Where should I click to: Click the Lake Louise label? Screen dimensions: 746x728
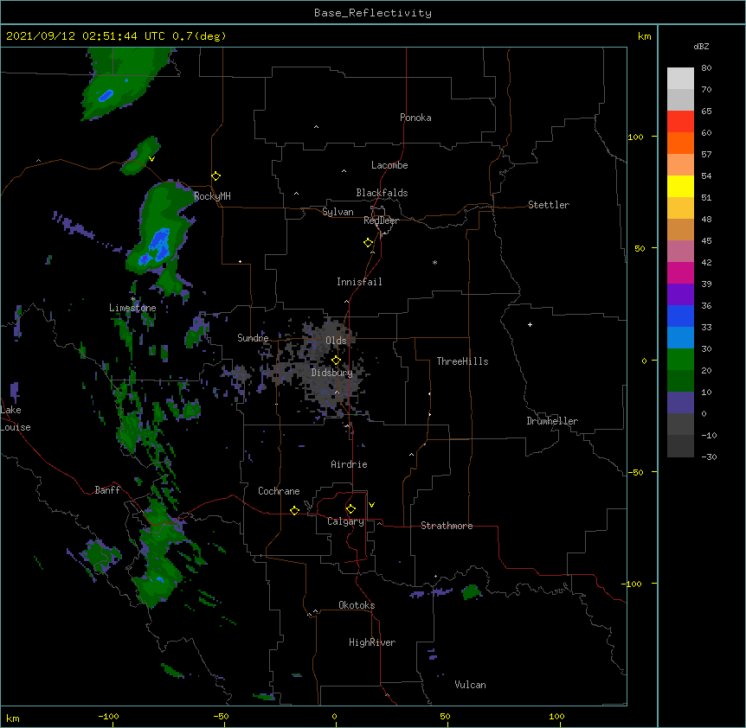(x=16, y=418)
